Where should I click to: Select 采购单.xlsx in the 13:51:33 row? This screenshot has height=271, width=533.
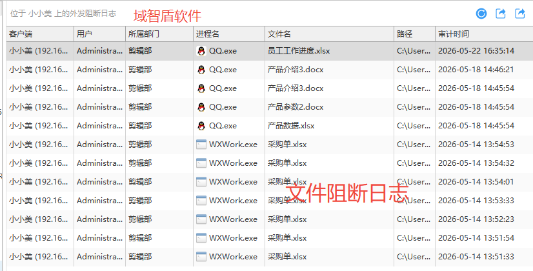[287, 257]
